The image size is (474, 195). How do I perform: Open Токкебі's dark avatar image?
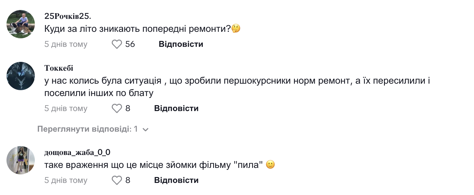(21, 76)
